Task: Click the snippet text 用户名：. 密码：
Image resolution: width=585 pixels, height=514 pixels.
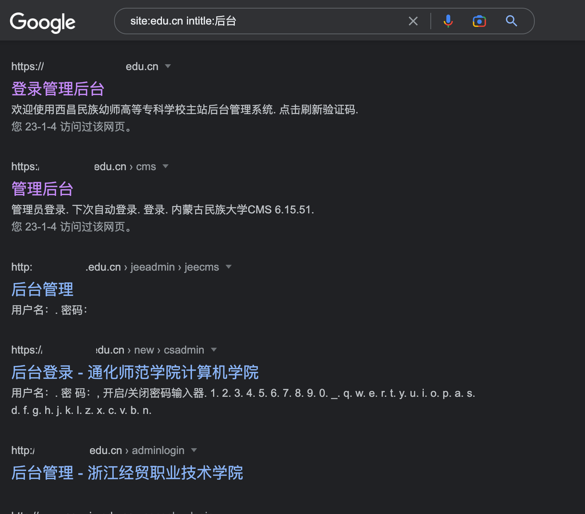Action: [49, 310]
